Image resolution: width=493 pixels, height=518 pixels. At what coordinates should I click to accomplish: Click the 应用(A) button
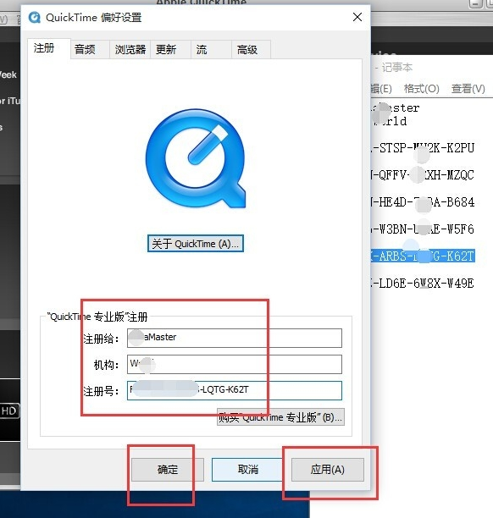[x=327, y=470]
